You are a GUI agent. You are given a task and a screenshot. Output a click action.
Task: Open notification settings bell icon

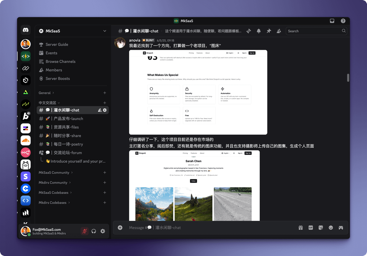pos(259,31)
